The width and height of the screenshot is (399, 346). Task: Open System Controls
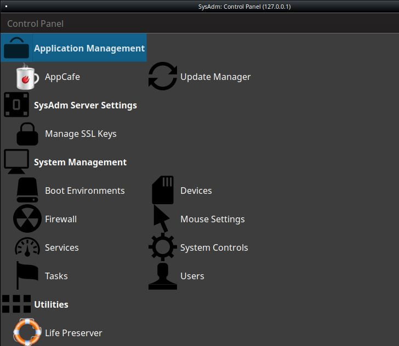214,247
